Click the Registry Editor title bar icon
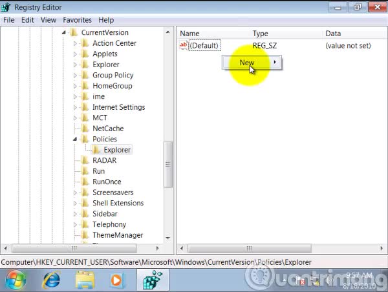The width and height of the screenshot is (388, 292). tap(5, 7)
